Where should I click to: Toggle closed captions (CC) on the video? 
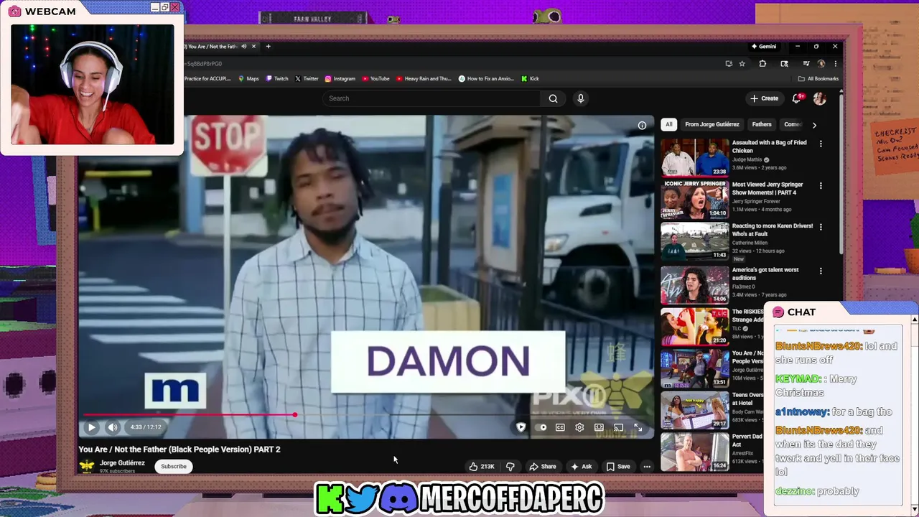[560, 427]
